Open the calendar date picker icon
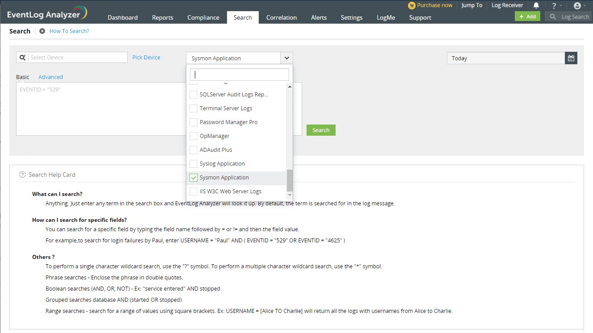 pos(571,58)
